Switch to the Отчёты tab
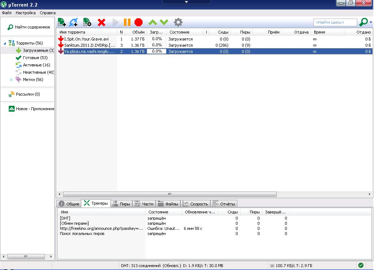 224,204
